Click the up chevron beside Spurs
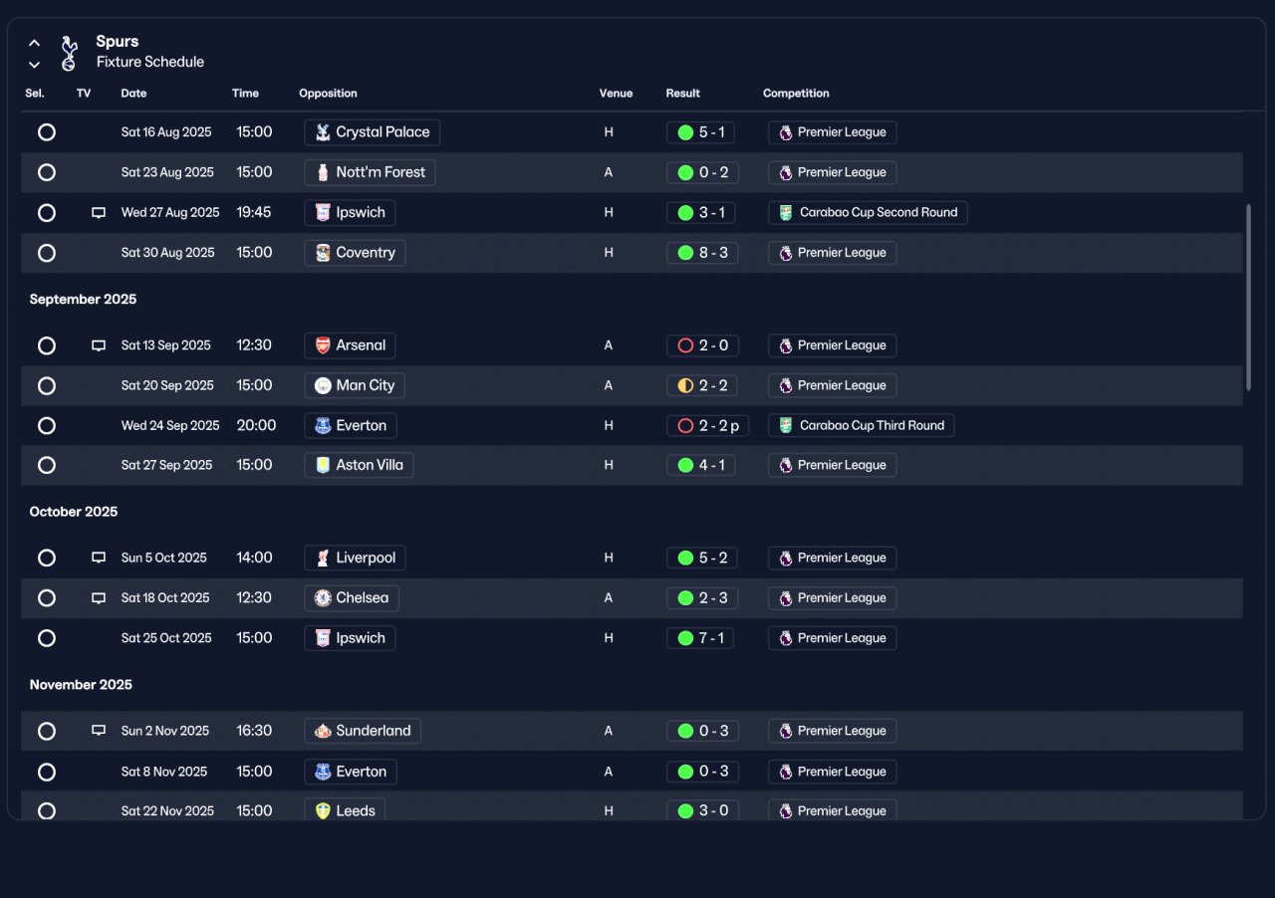This screenshot has height=898, width=1275. pos(34,43)
